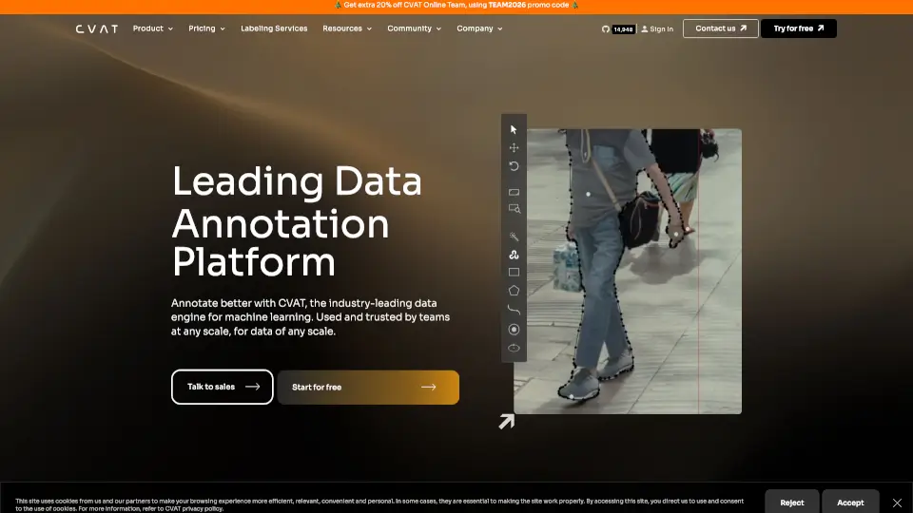
Task: Select the draw rectangle tool icon
Action: tap(514, 273)
